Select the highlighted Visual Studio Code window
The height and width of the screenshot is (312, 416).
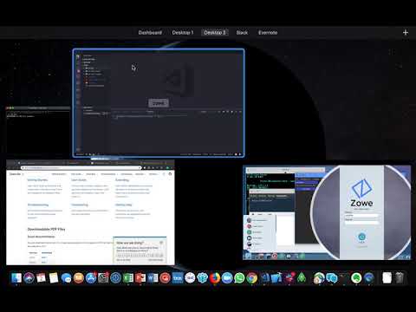pos(159,103)
